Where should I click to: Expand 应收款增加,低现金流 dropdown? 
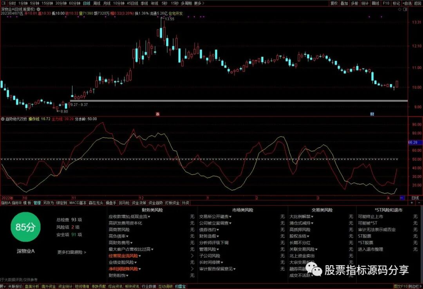(130, 217)
